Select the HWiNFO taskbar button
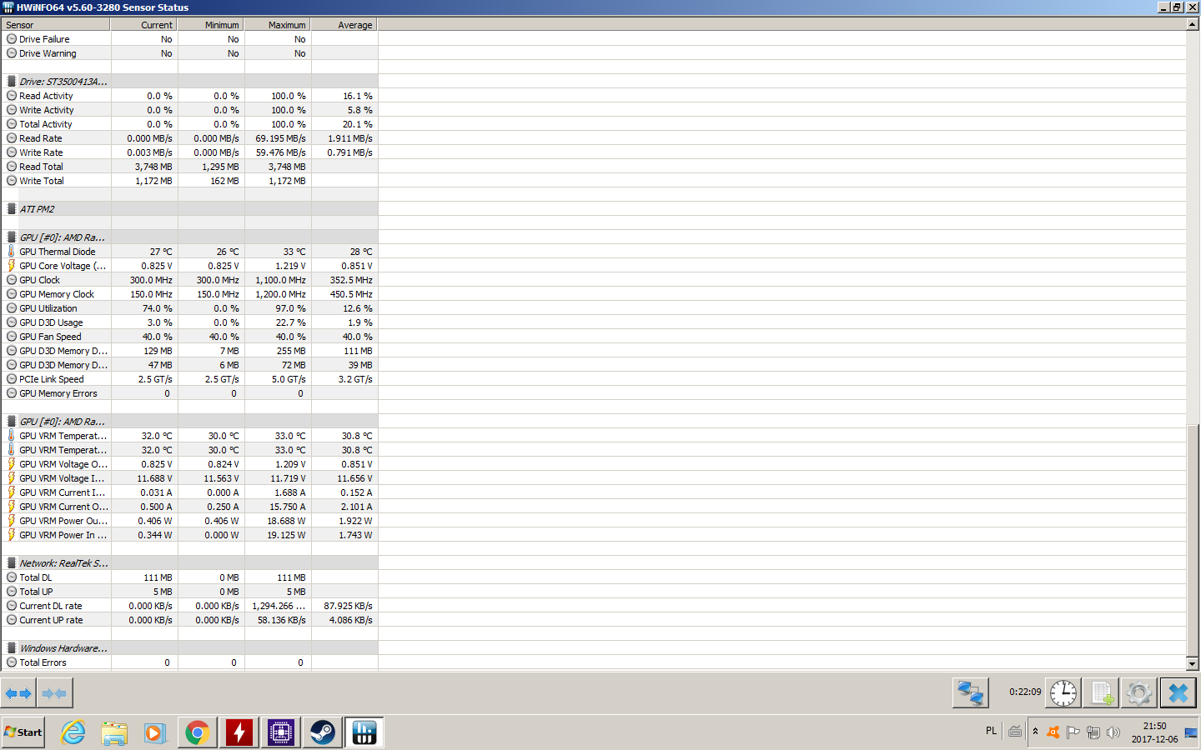 coord(364,732)
